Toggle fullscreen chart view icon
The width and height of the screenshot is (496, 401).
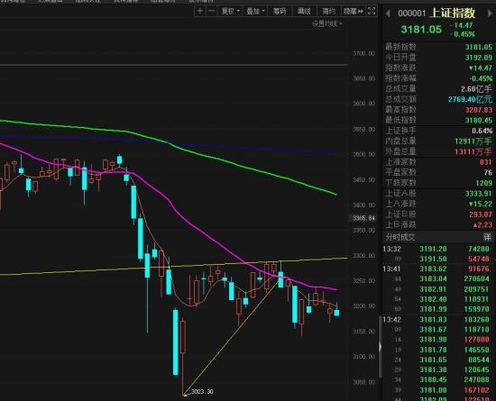coord(372,11)
